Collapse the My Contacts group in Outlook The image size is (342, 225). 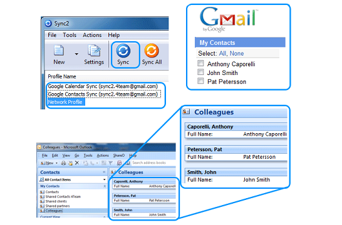[105, 186]
